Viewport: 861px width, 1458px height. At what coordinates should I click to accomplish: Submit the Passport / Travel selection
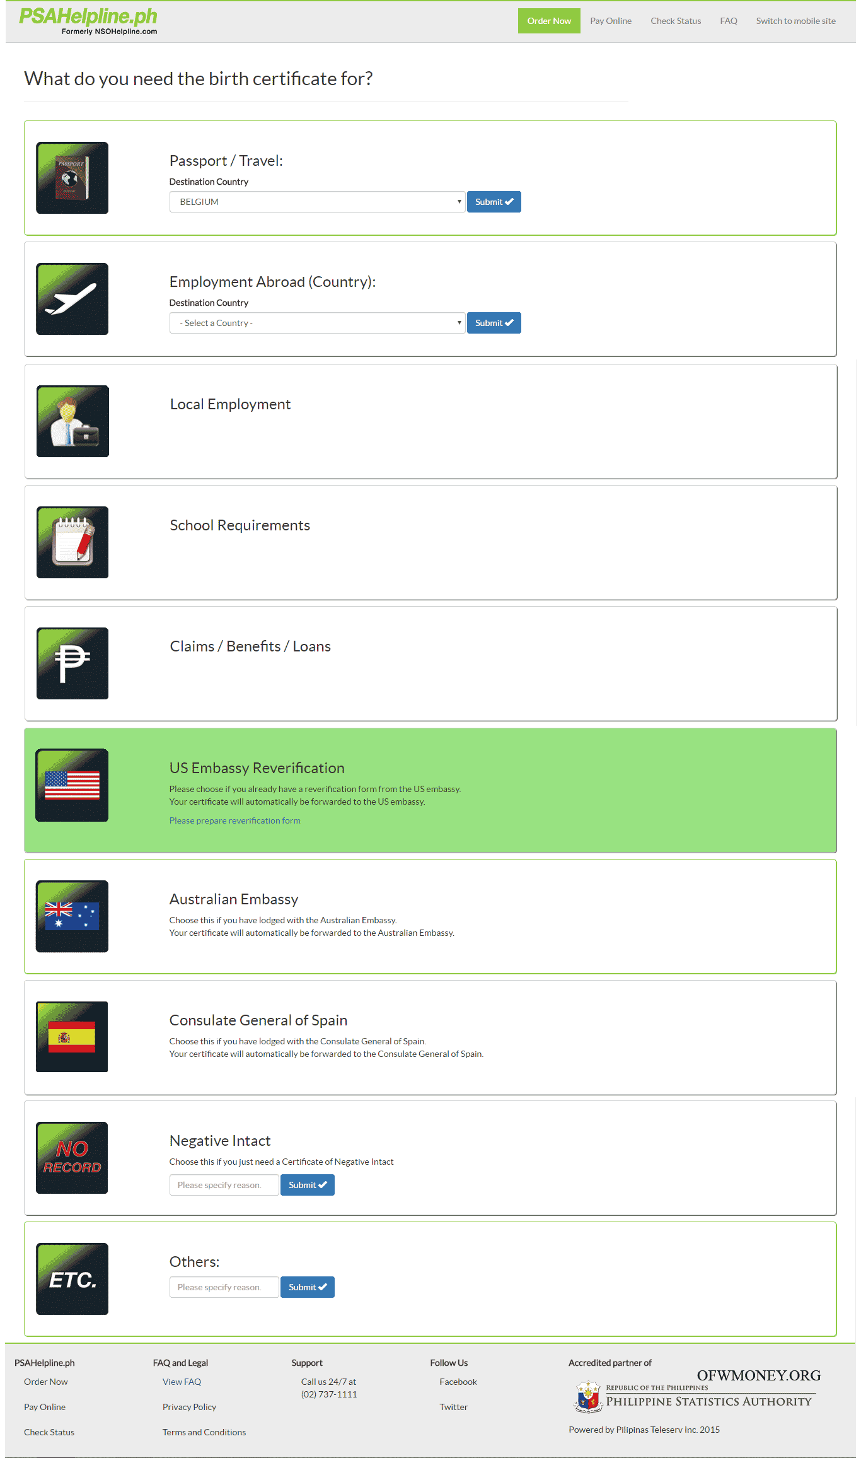coord(494,202)
